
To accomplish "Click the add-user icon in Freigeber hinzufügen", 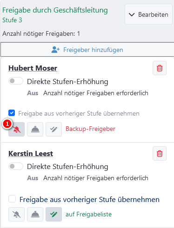I will (x=55, y=50).
